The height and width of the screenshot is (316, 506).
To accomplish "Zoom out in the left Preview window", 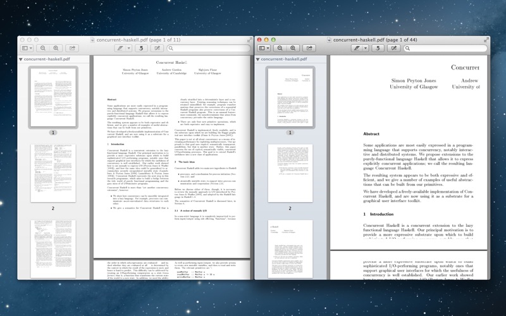I will pyautogui.click(x=43, y=48).
